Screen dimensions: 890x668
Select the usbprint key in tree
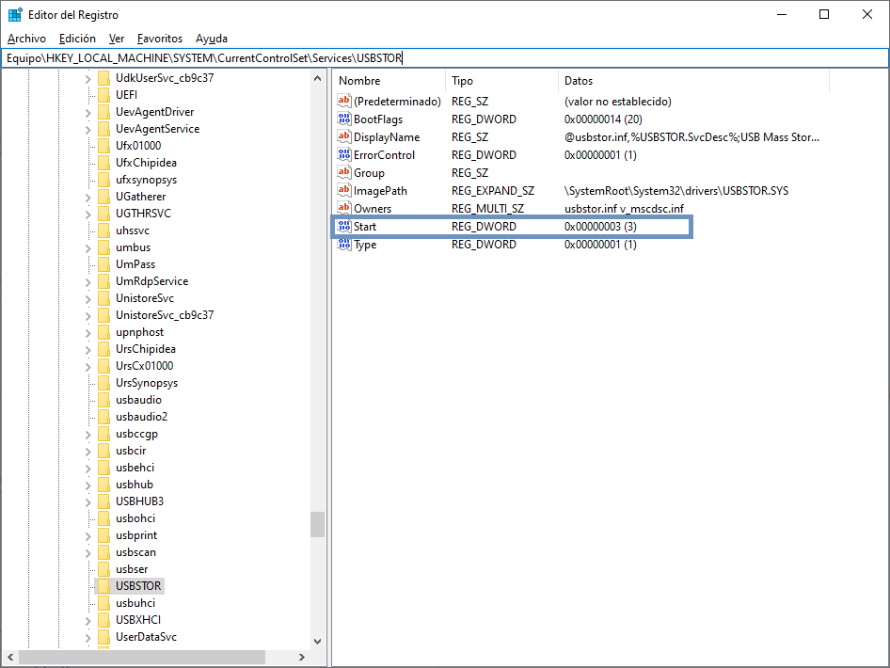click(x=136, y=535)
